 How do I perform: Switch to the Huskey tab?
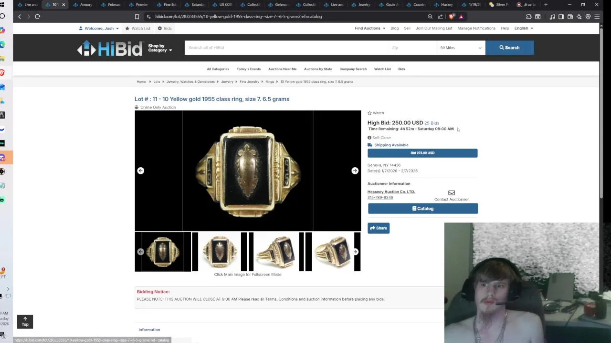(443, 5)
